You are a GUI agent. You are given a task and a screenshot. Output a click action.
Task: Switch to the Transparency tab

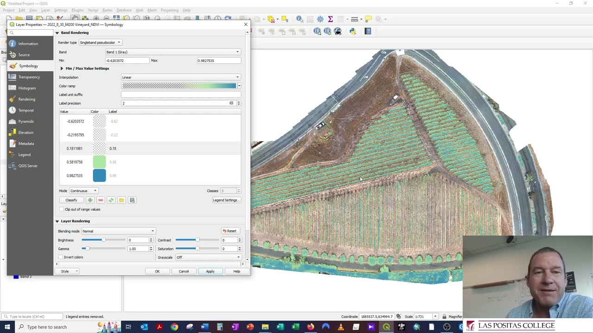point(29,77)
